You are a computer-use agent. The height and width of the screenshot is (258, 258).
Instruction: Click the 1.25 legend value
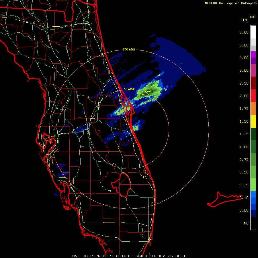244,134
